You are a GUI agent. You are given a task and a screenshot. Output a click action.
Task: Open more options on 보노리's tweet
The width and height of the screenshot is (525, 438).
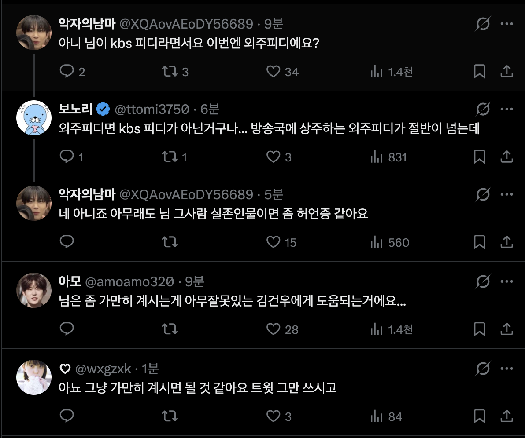tap(507, 109)
